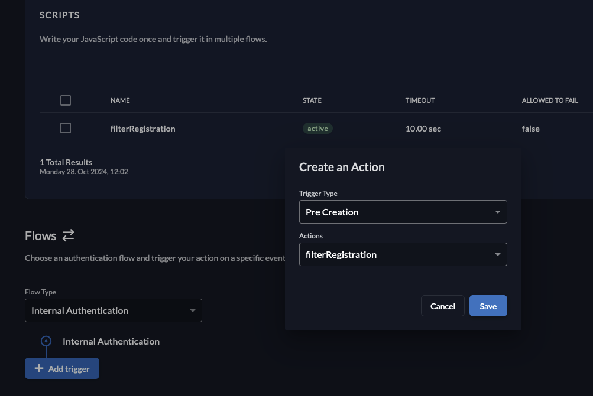Select the Internal Authentication flow node circle

pyautogui.click(x=46, y=341)
